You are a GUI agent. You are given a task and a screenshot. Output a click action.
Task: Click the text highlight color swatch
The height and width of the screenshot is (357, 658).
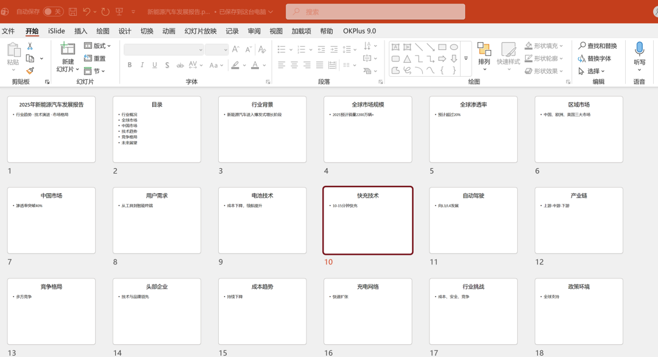click(235, 65)
